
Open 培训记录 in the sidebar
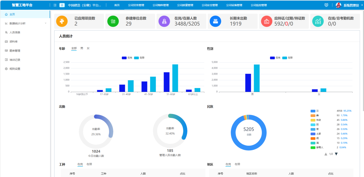15,60
